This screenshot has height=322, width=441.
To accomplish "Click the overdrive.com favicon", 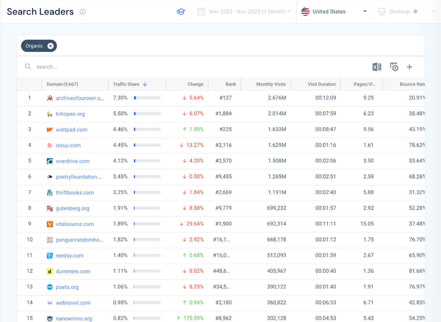I will coord(50,161).
